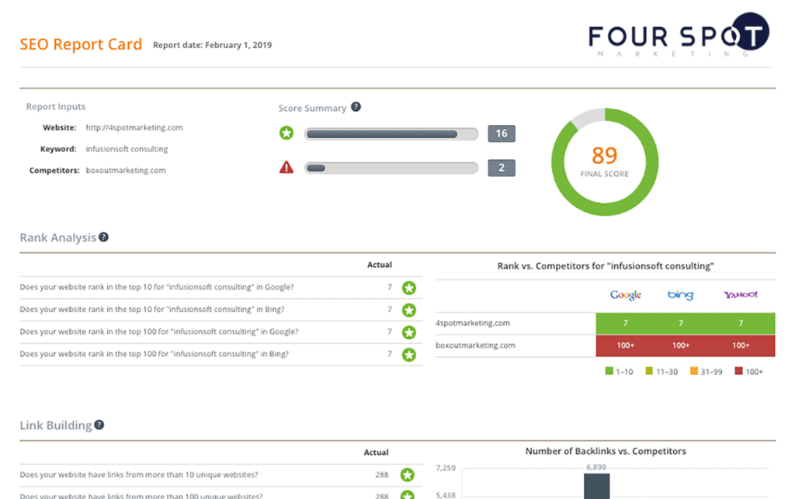Click the red 100+ legend swatch

(x=739, y=371)
